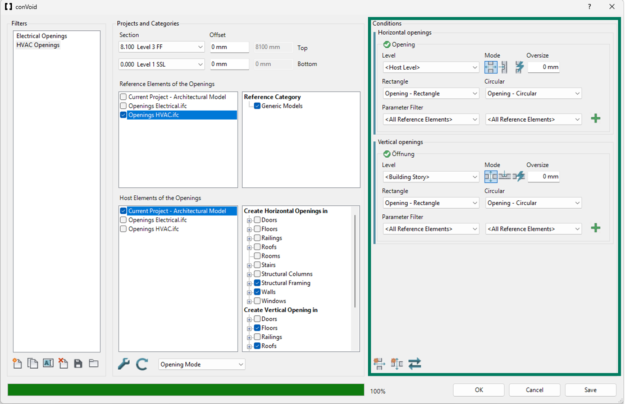Select lightning-bolt Mode icon in Horizontal openings
Screen dimensions: 630x404
[x=519, y=67]
